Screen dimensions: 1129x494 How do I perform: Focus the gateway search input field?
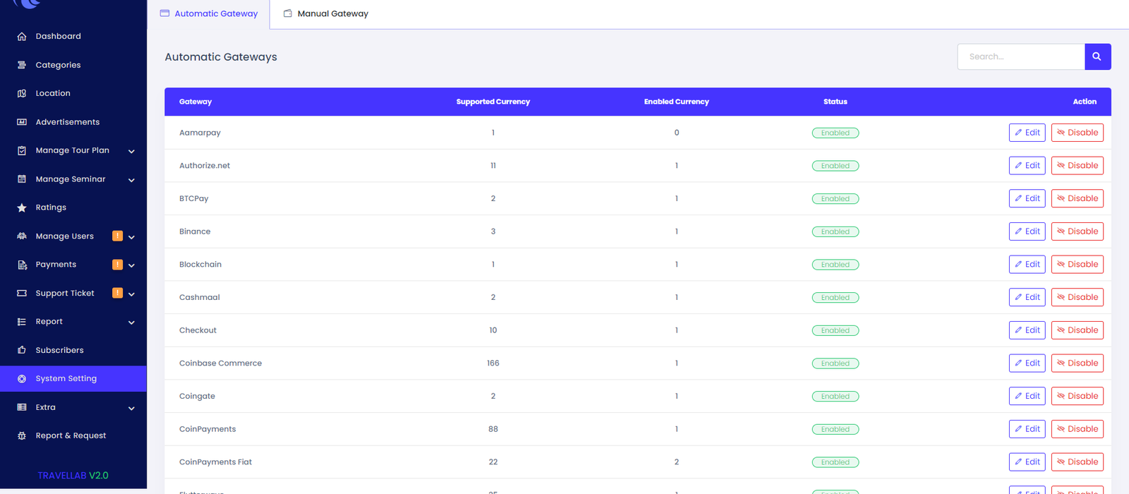(1020, 56)
